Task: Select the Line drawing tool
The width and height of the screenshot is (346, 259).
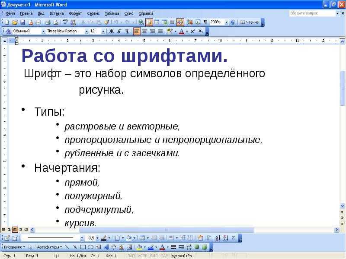Action: coord(67,247)
